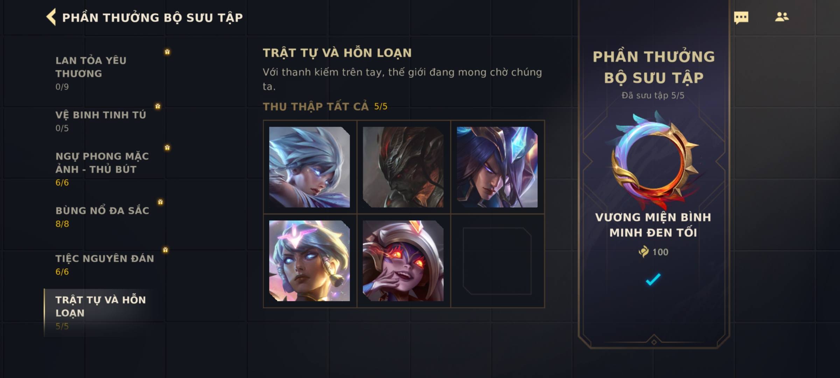View the white-haired Riven skin thumbnail
840x378 pixels.
pyautogui.click(x=309, y=167)
